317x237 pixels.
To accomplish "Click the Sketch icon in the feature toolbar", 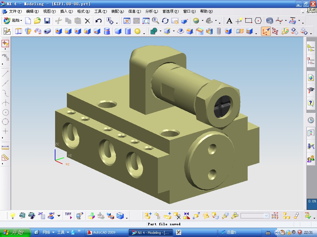I will click(x=7, y=31).
